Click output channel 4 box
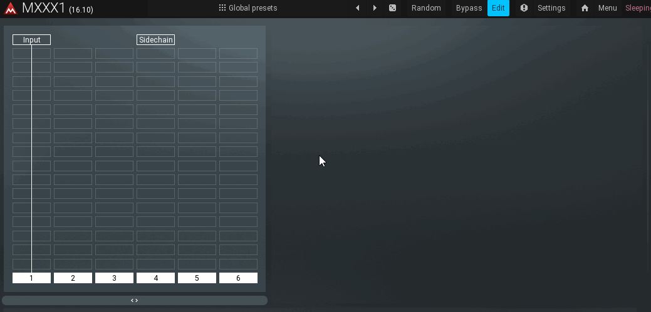This screenshot has height=312, width=651. 155,278
